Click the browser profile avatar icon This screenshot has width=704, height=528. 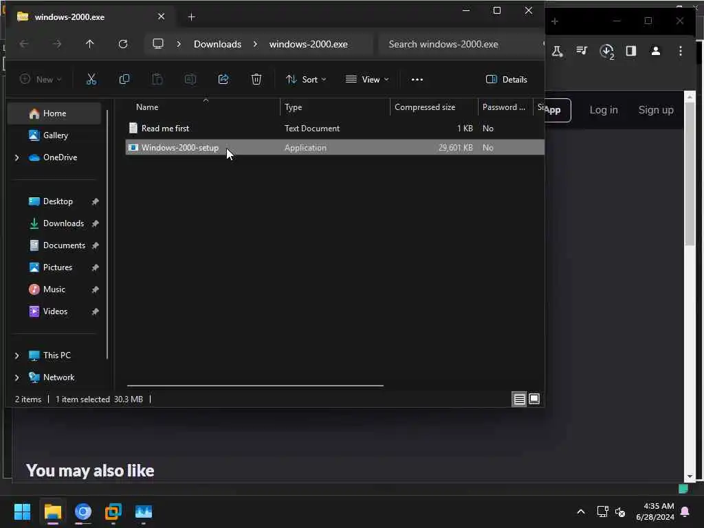coord(655,51)
